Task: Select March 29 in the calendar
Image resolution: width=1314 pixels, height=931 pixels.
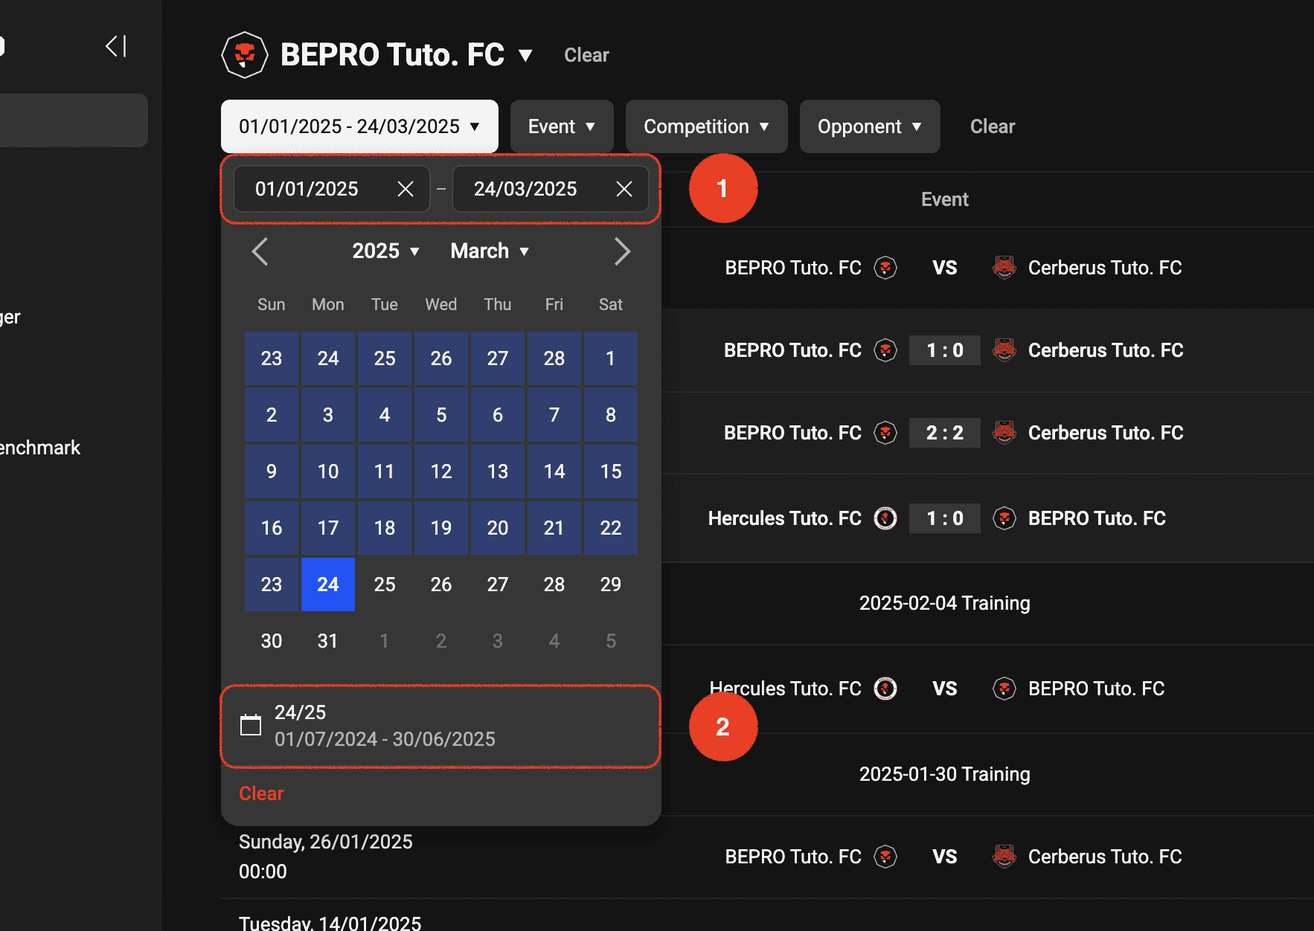Action: (611, 584)
